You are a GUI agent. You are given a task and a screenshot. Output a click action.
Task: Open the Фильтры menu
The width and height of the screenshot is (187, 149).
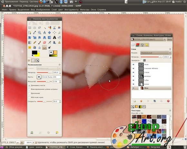[84, 10]
